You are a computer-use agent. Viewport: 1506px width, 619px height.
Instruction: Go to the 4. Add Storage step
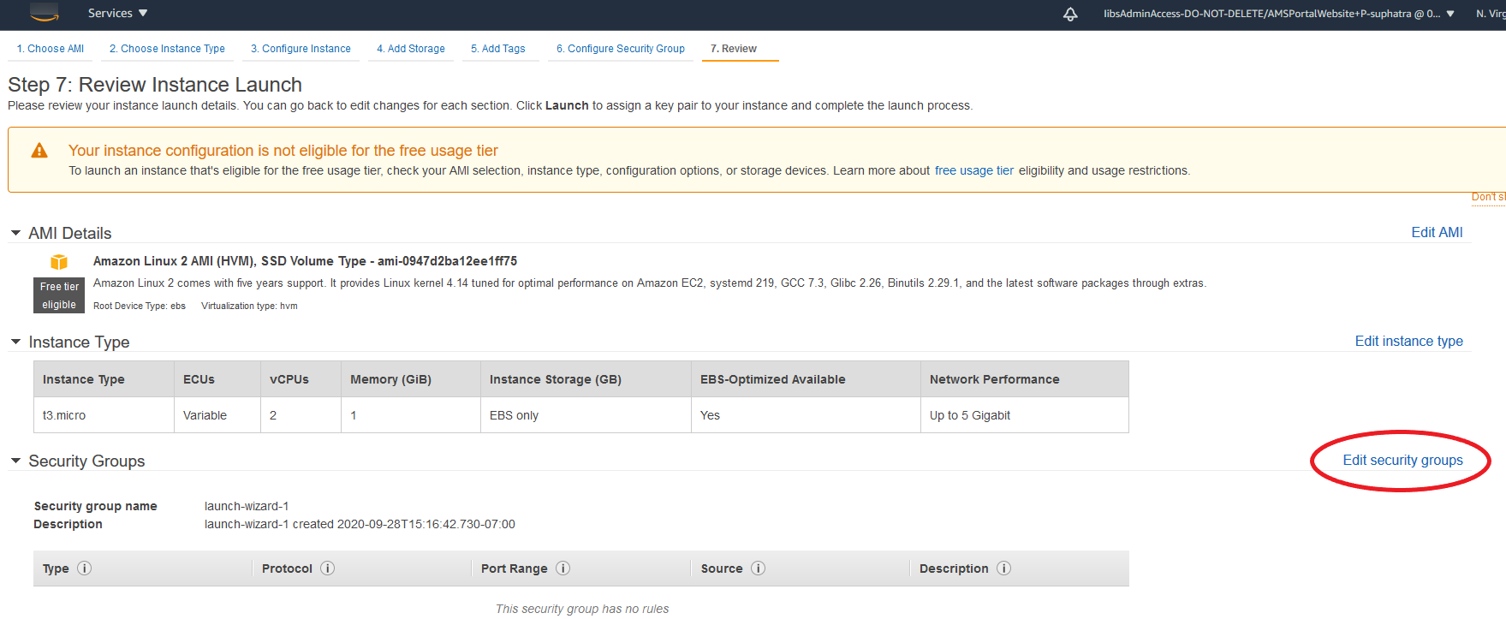(410, 49)
